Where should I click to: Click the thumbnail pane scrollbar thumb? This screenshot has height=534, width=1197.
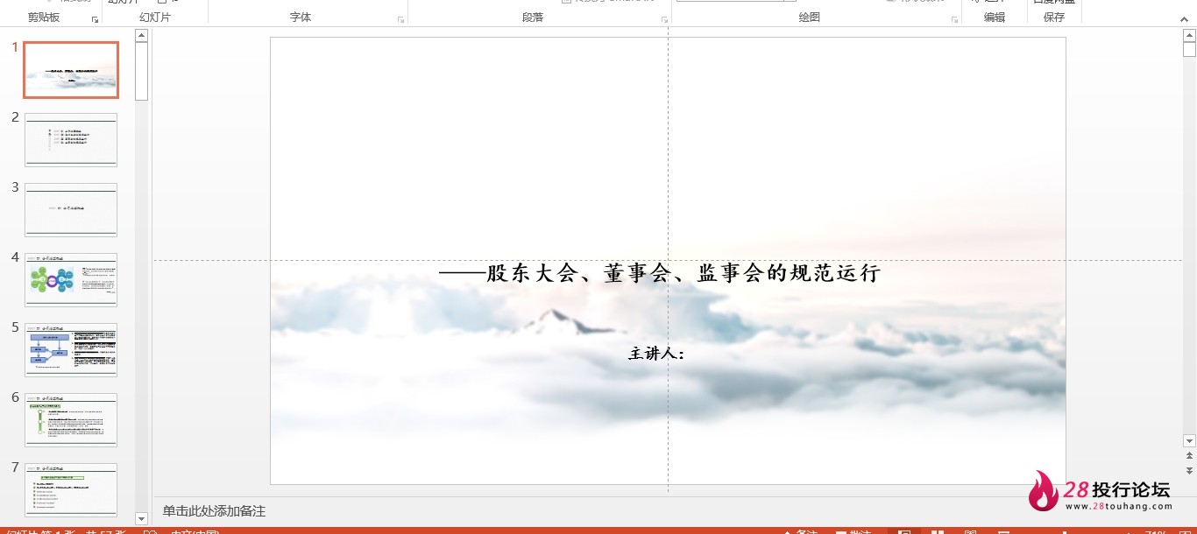tap(141, 71)
